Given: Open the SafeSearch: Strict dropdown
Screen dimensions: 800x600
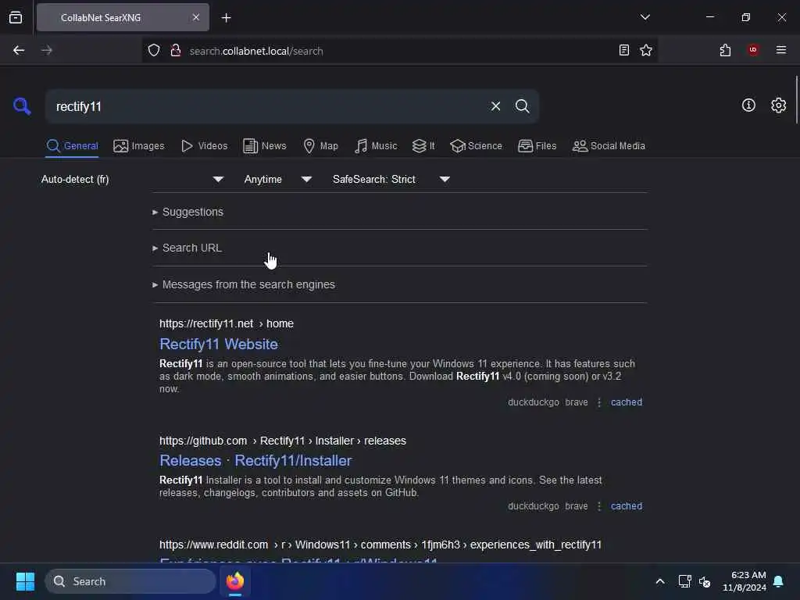Looking at the screenshot, I should point(391,179).
